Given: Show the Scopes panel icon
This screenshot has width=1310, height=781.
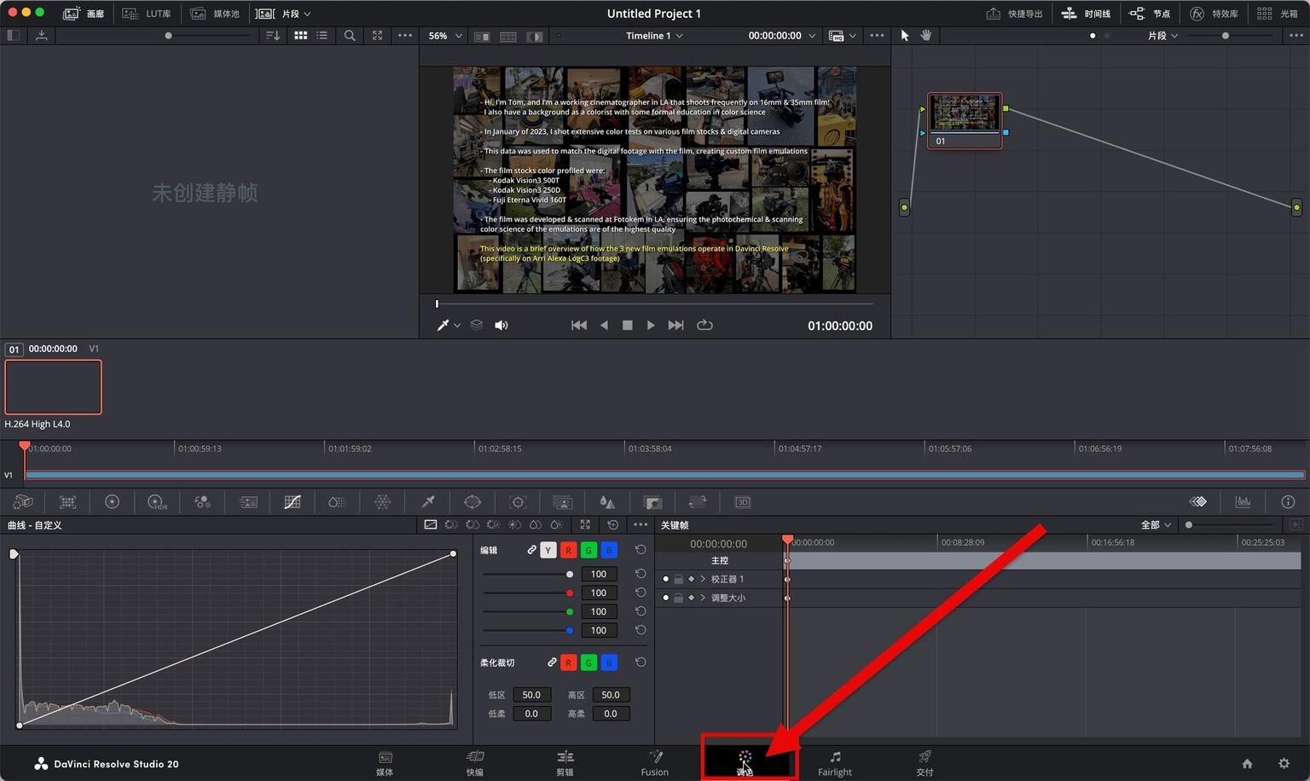Looking at the screenshot, I should click(1243, 502).
